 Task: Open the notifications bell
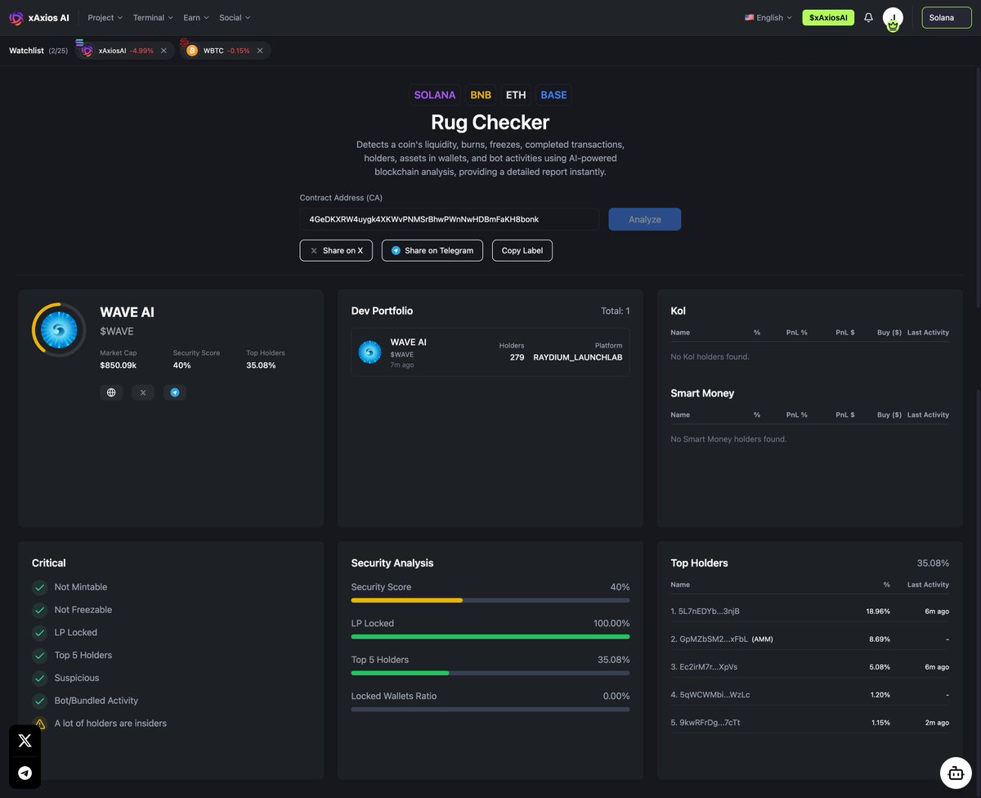click(868, 17)
